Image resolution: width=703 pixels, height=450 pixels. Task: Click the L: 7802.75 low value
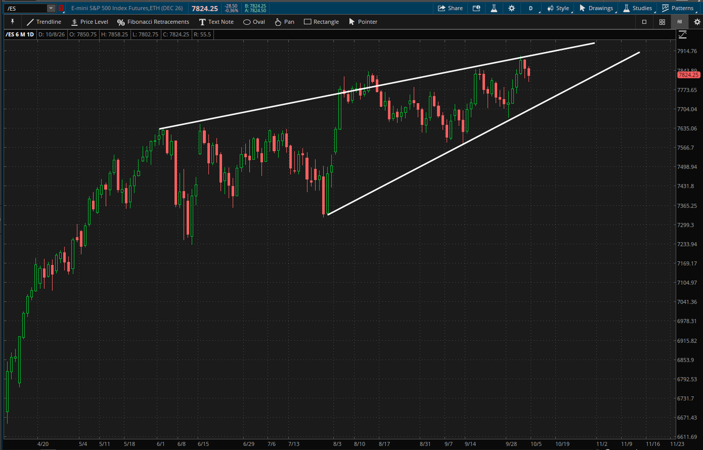click(145, 34)
